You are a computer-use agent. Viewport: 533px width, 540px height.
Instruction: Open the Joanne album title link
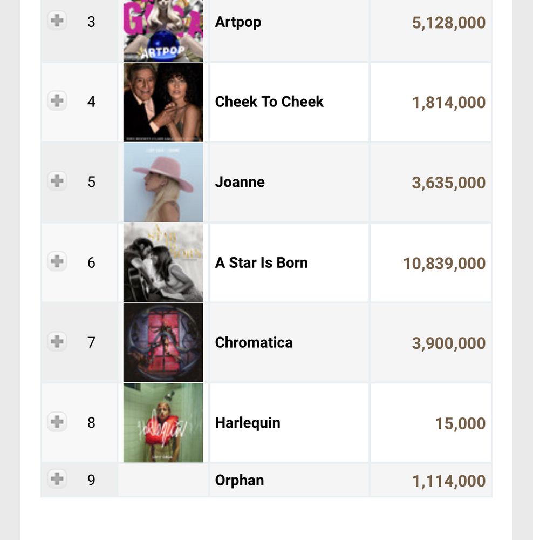[x=240, y=182]
